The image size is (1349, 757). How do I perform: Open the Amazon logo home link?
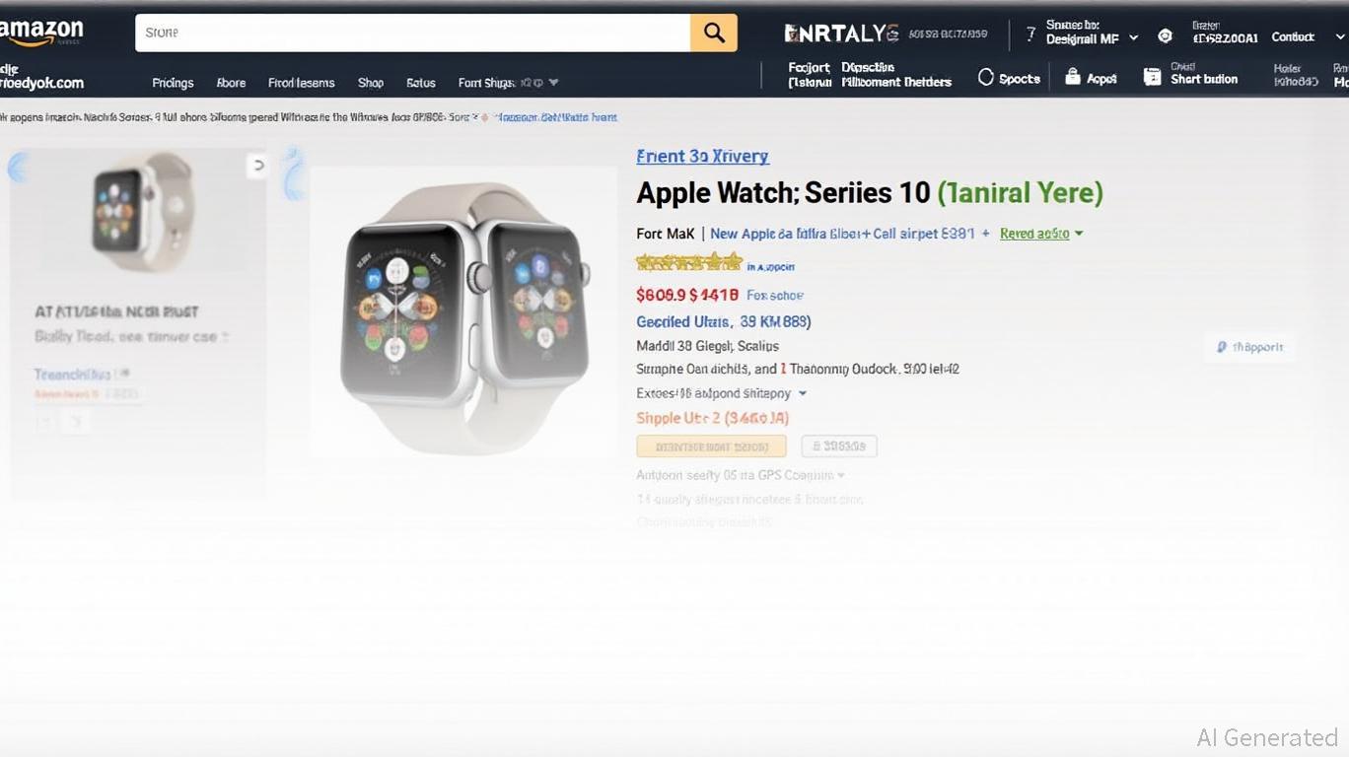[x=41, y=32]
